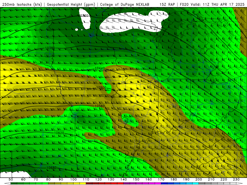Click the '130' color bar tick label
This screenshot has width=247, height=185.
[111, 179]
